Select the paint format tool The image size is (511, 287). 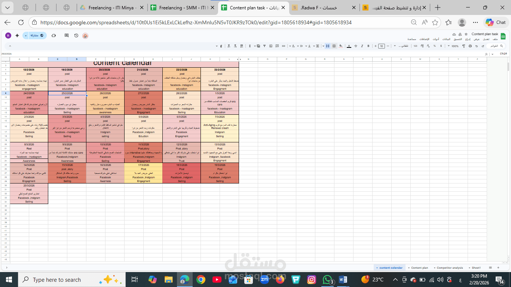463,46
